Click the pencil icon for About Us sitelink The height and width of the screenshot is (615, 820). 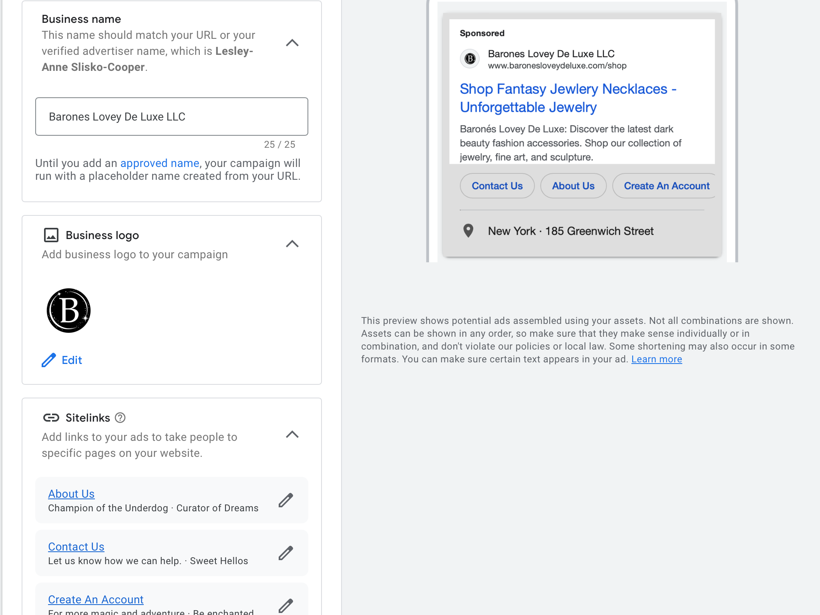286,500
